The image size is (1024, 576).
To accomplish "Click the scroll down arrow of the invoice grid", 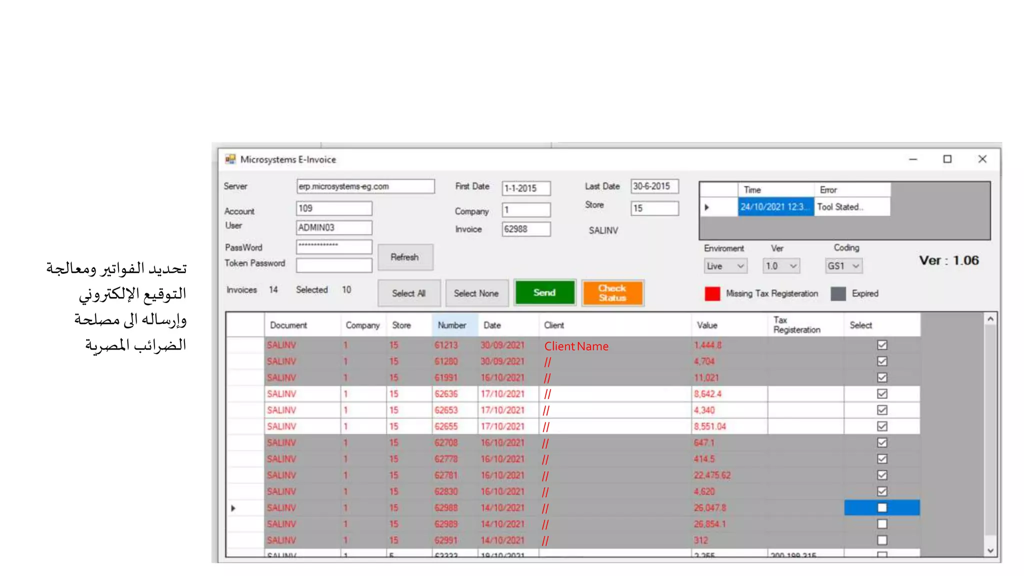I will pyautogui.click(x=990, y=550).
